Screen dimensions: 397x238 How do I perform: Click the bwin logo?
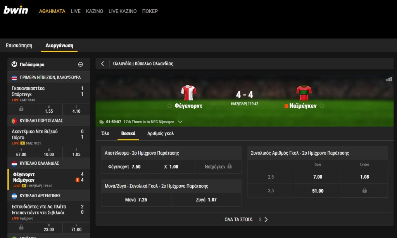[x=16, y=10]
